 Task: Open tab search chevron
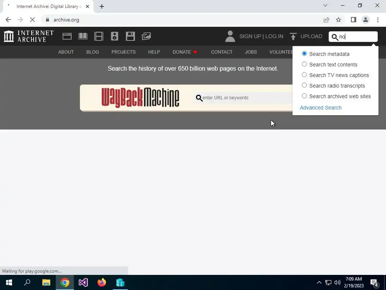point(325,5)
